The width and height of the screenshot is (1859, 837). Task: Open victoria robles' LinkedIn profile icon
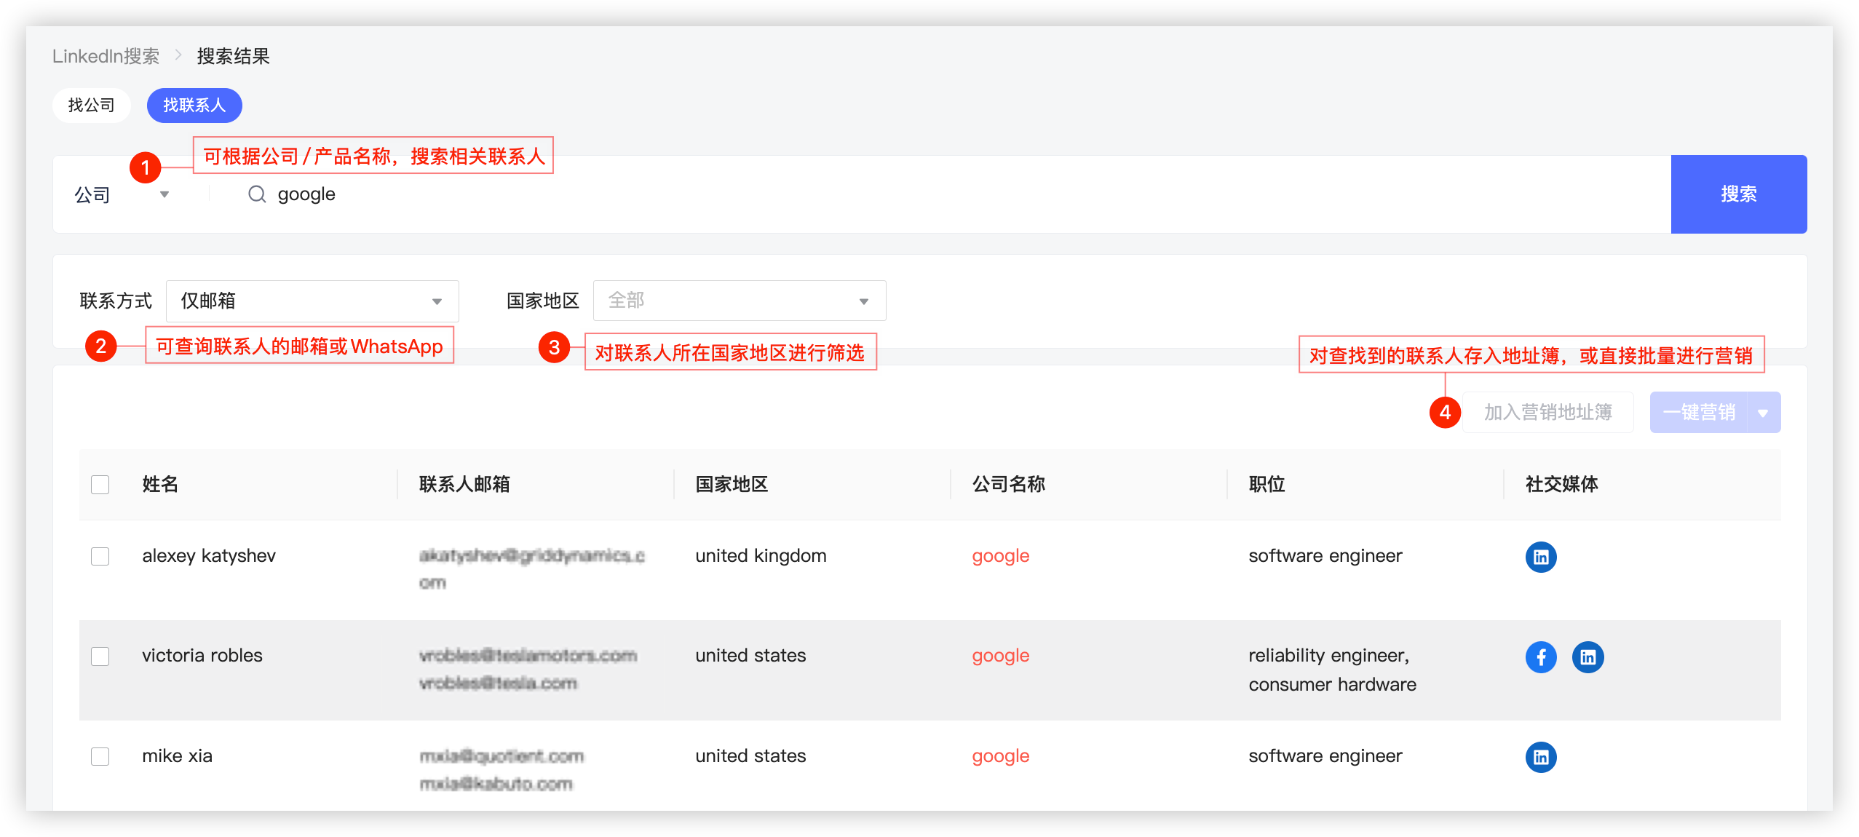(x=1588, y=657)
